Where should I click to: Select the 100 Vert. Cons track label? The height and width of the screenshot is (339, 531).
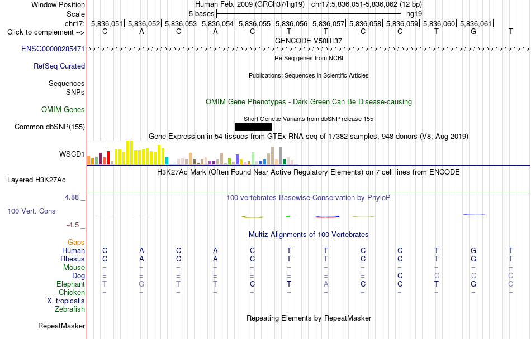tap(31, 211)
